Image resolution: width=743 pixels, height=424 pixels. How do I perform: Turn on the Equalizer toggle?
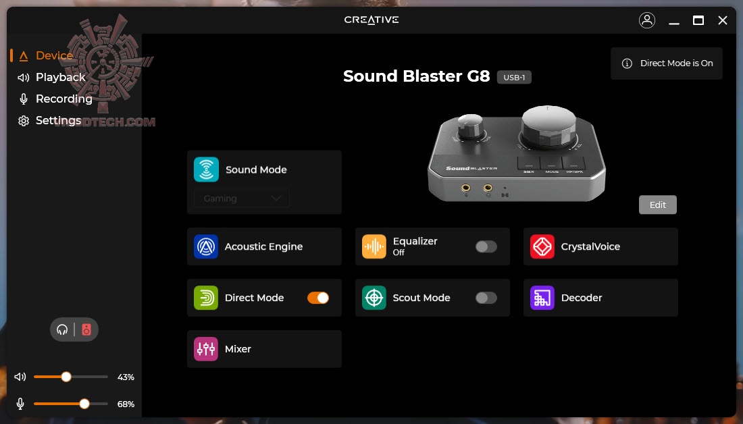click(486, 246)
